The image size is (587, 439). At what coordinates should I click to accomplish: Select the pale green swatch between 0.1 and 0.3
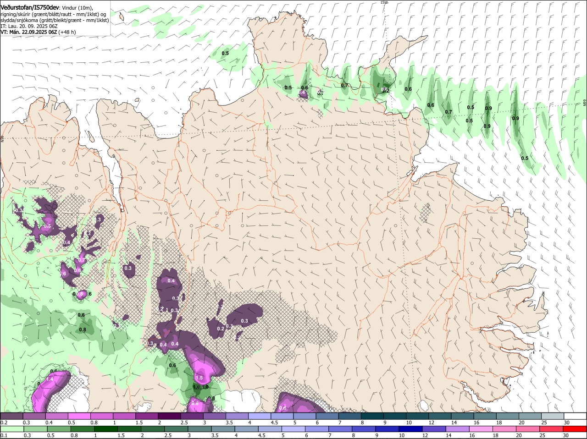[11, 429]
